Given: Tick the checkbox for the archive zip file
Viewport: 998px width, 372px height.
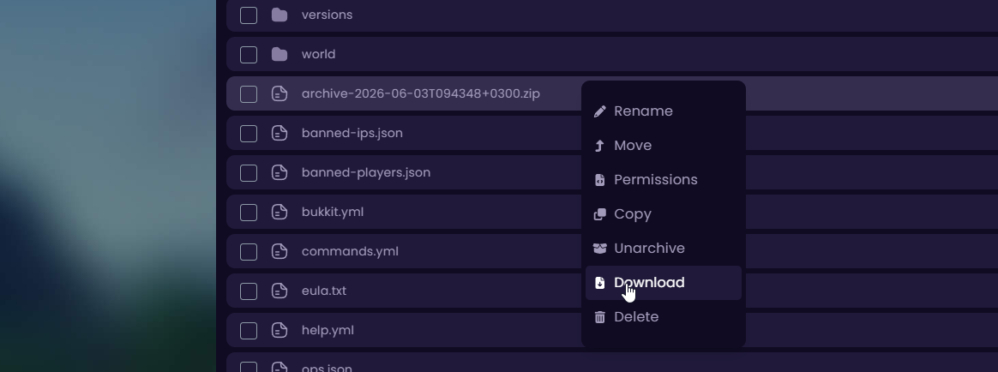Looking at the screenshot, I should coord(249,94).
